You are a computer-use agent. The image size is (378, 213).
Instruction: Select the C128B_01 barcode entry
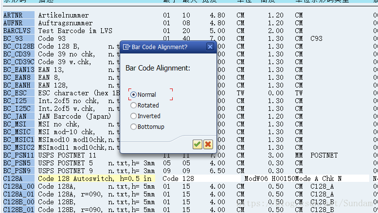click(x=19, y=210)
